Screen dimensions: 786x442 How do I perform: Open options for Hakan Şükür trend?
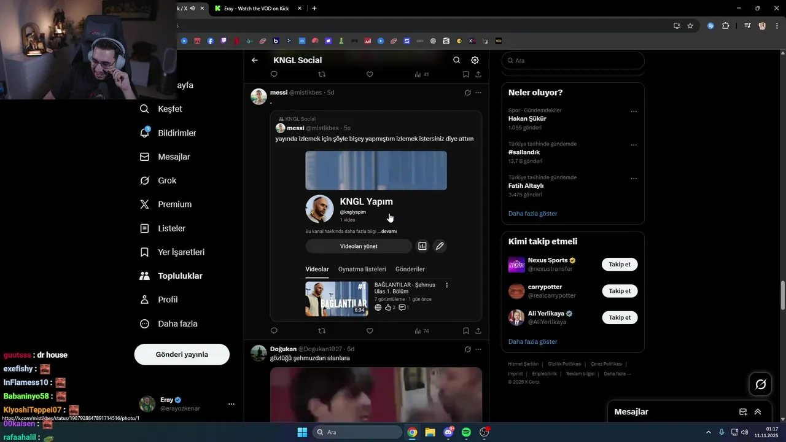[634, 112]
